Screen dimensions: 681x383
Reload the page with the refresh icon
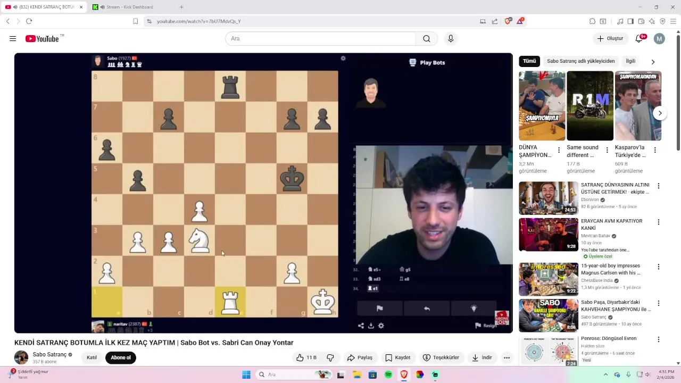[29, 21]
